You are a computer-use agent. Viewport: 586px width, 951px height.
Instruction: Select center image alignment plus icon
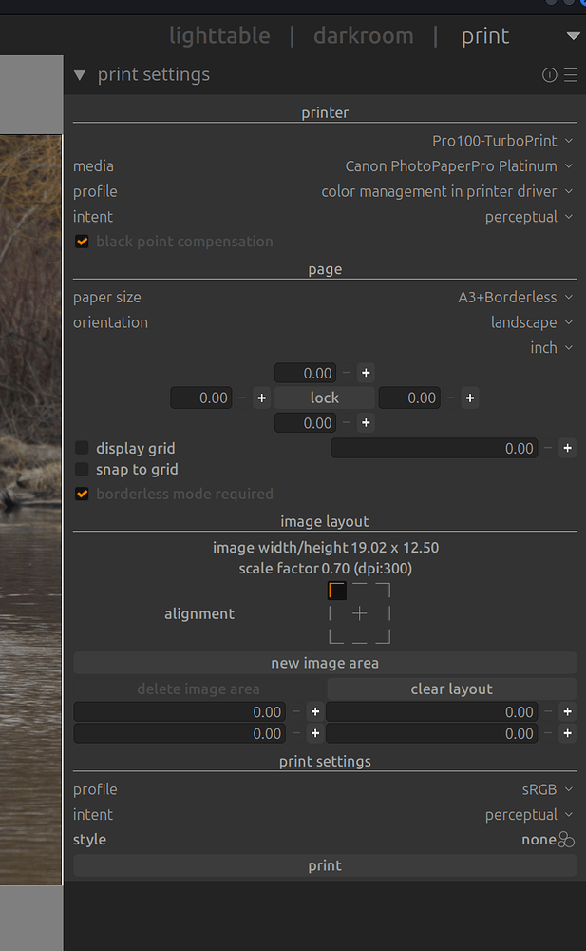coord(359,613)
